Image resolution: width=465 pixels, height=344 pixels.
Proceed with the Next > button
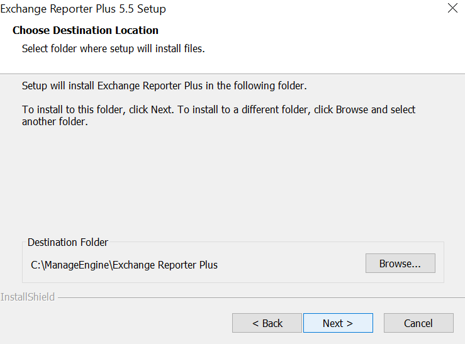click(x=338, y=323)
